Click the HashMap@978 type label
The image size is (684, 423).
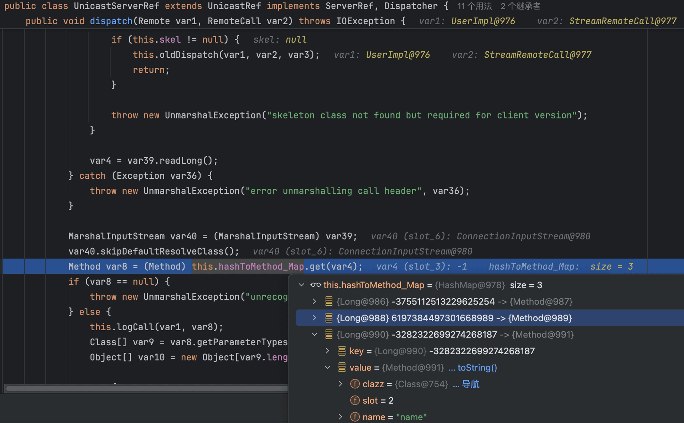[x=470, y=285]
